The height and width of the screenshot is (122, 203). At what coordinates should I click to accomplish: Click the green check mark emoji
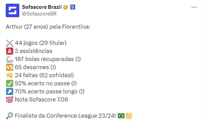[x=9, y=84]
